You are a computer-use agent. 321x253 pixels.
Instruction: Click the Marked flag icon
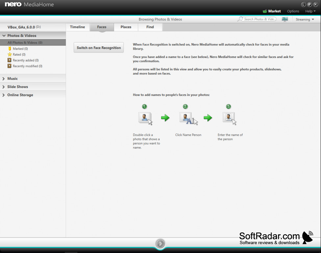pyautogui.click(x=10, y=49)
